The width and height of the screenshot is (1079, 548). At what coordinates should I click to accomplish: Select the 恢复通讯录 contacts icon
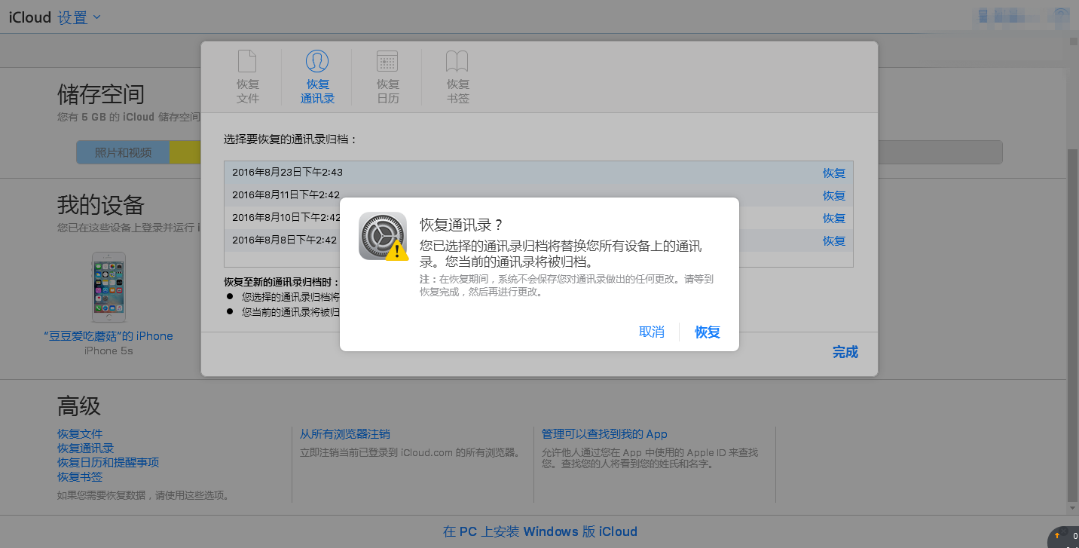[317, 63]
